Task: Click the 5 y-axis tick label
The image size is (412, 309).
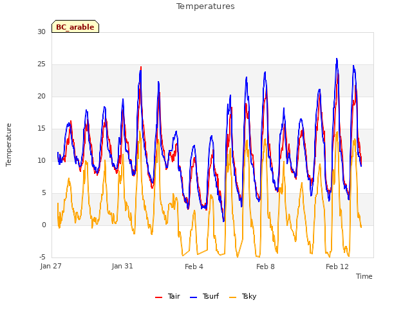Action: 44,193
